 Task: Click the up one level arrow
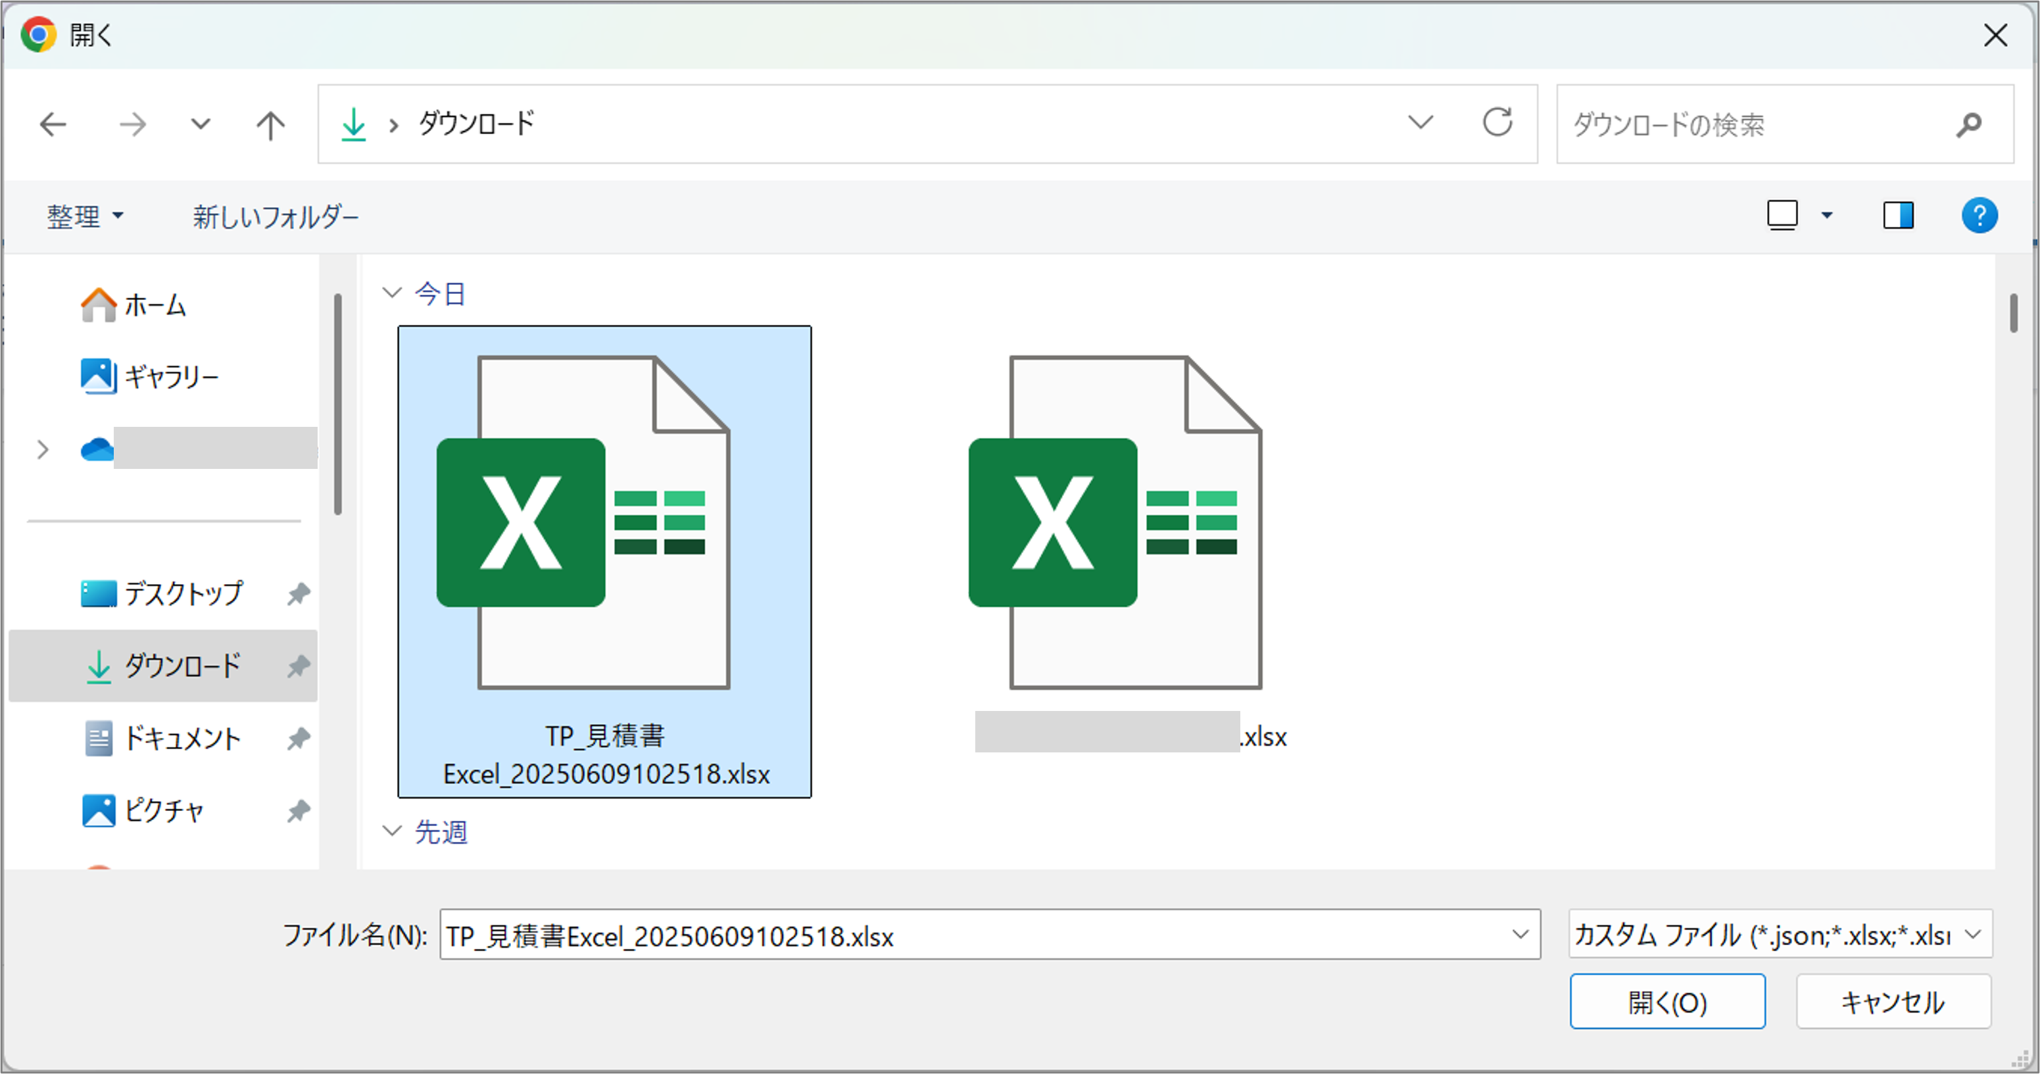pyautogui.click(x=270, y=124)
